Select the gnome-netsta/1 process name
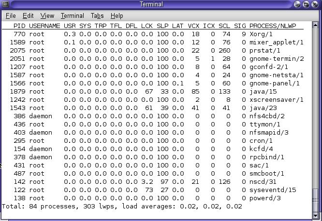 click(277, 75)
